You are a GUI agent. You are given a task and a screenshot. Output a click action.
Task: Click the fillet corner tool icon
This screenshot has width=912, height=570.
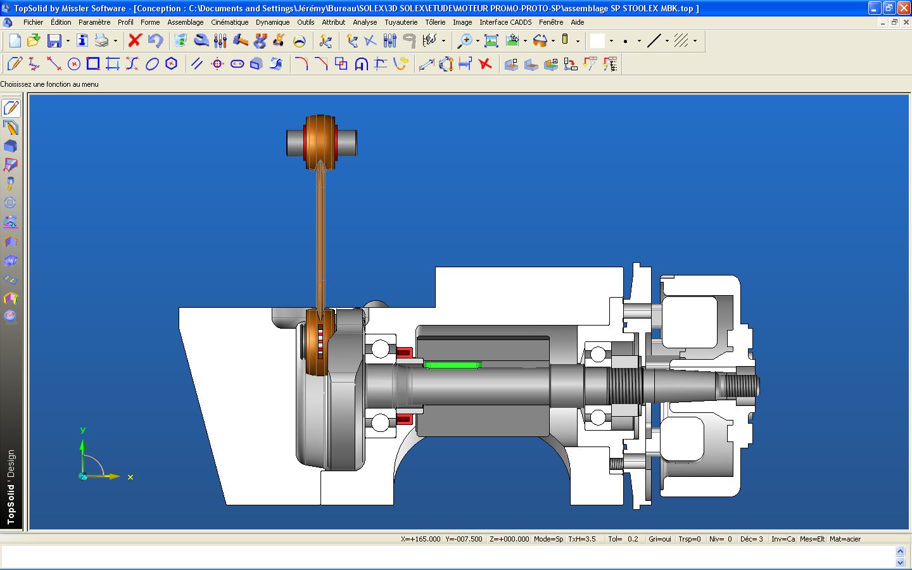tap(301, 64)
